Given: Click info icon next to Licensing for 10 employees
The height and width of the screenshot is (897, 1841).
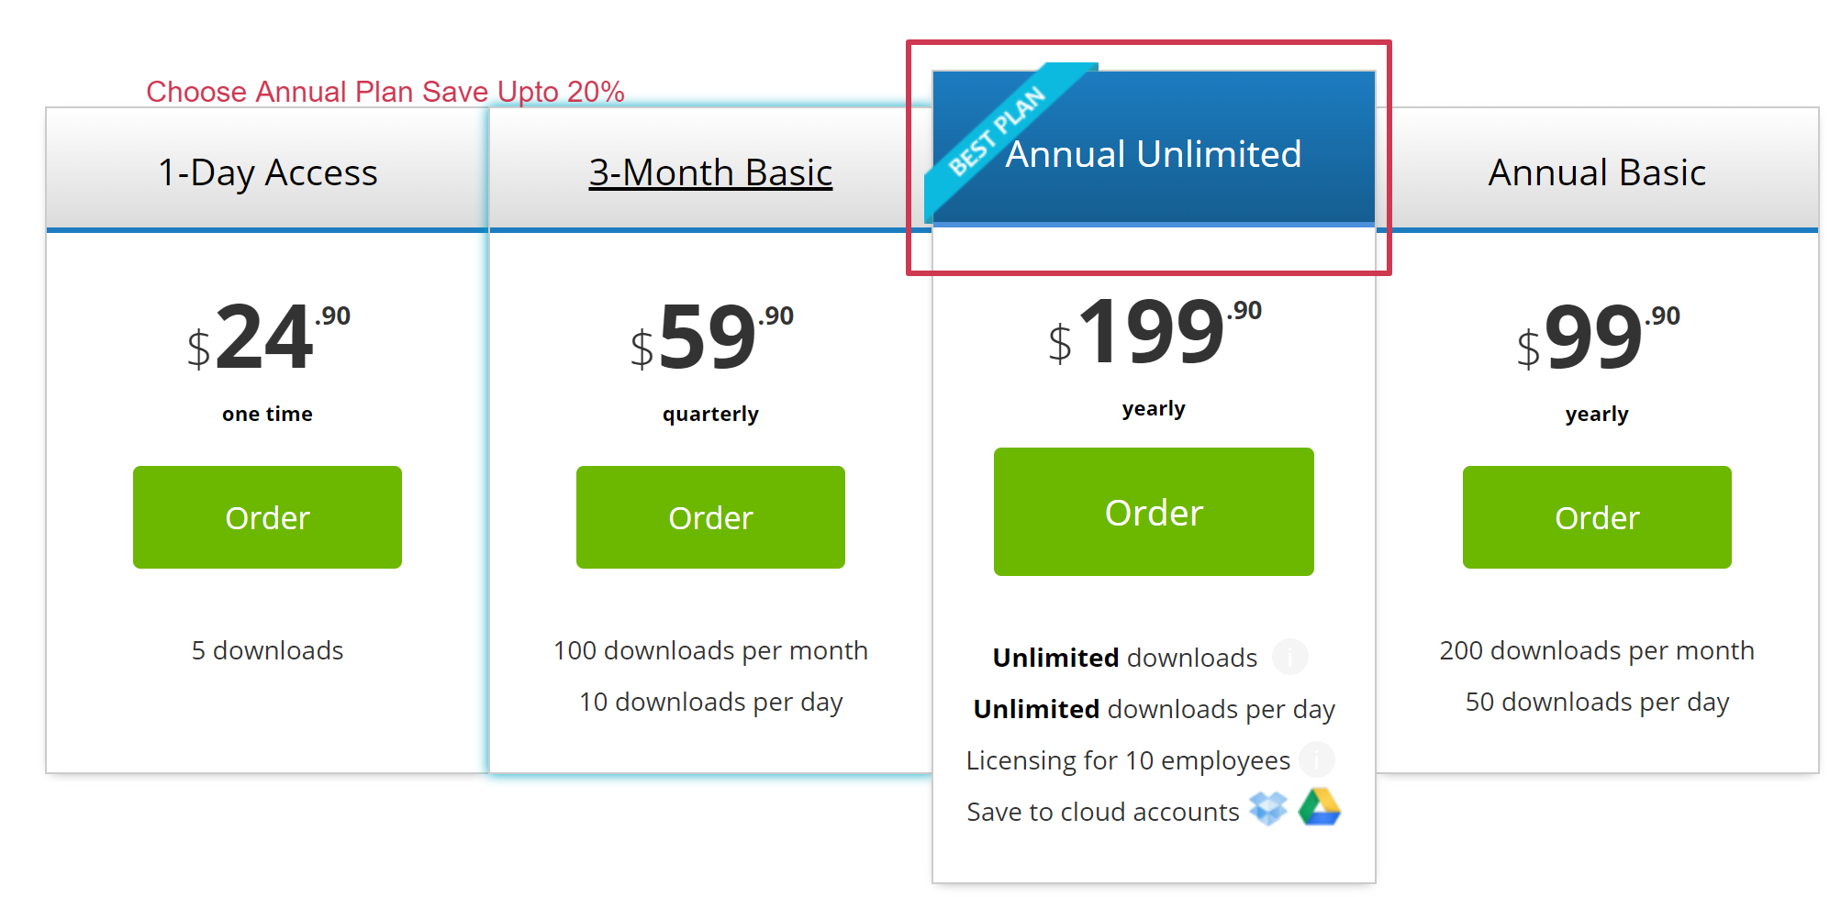Looking at the screenshot, I should (1318, 759).
